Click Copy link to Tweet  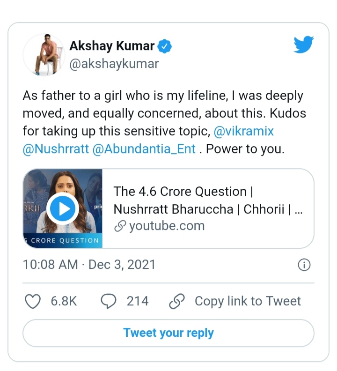coord(248,302)
